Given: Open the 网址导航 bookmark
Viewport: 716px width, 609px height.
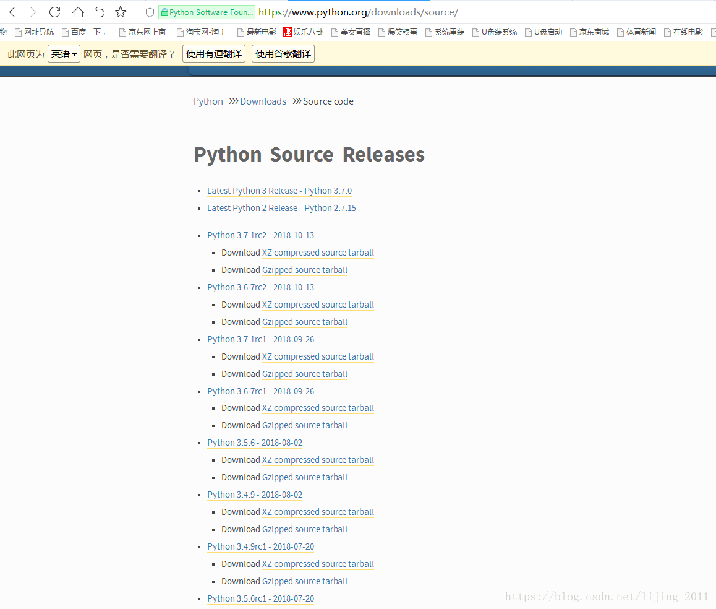Looking at the screenshot, I should click(34, 32).
